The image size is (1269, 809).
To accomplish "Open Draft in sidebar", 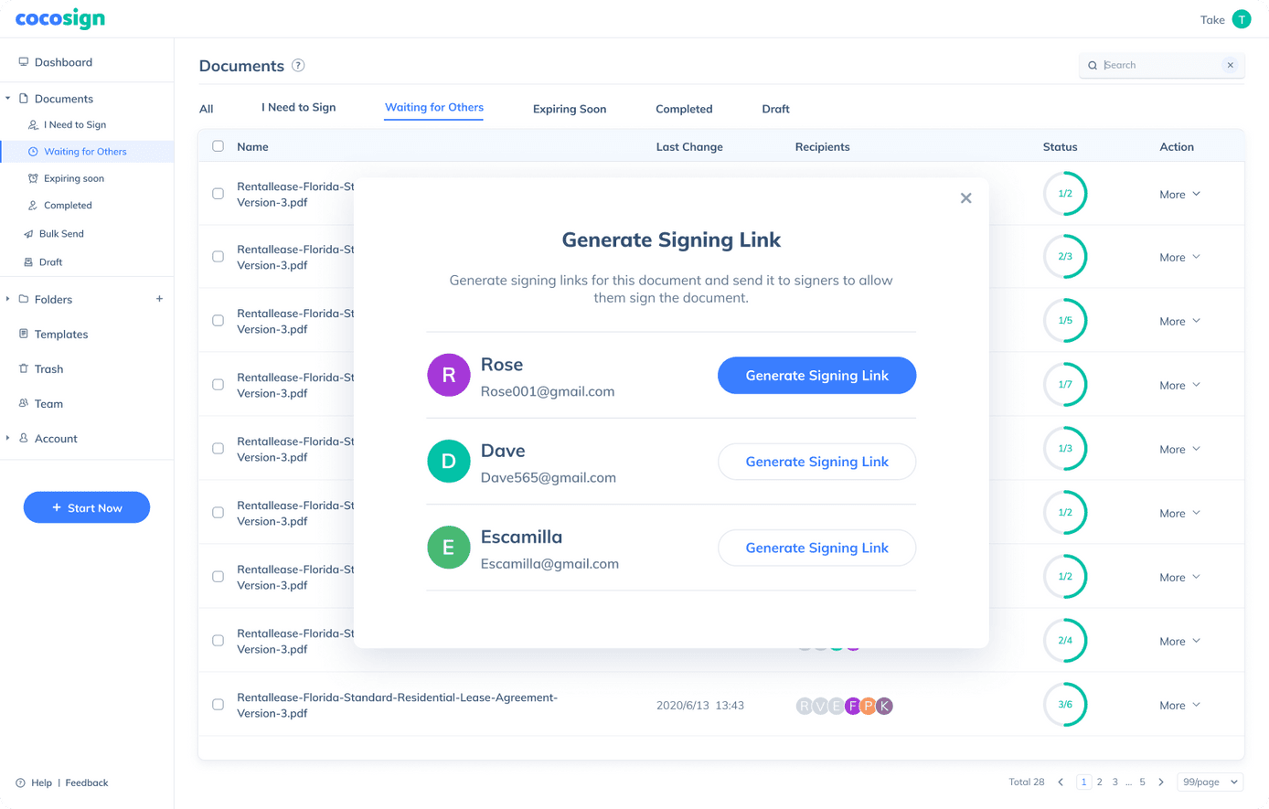I will pos(50,262).
